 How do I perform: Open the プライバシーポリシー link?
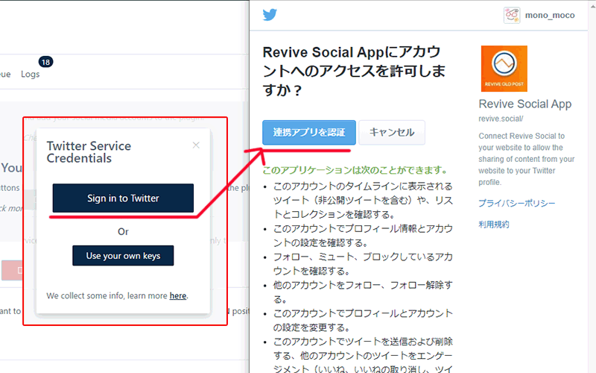516,204
